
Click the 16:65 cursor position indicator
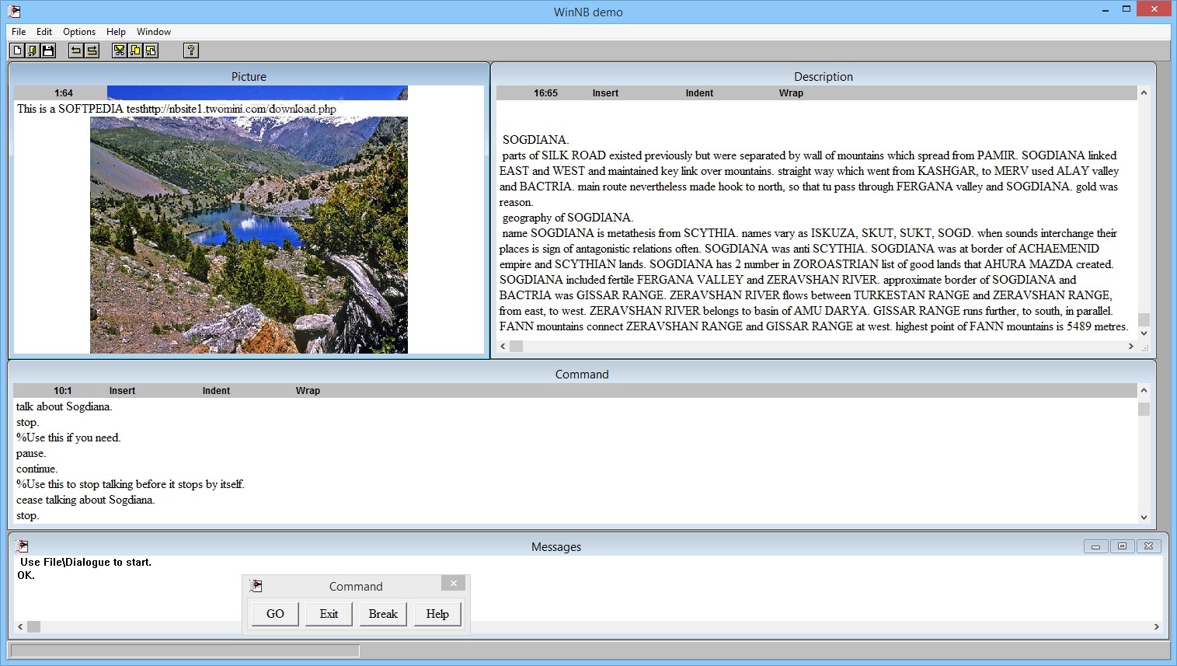[545, 93]
